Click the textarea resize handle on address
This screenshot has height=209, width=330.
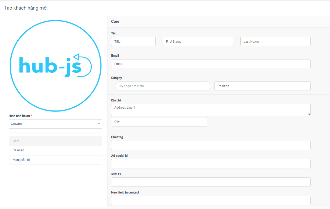[x=309, y=114]
